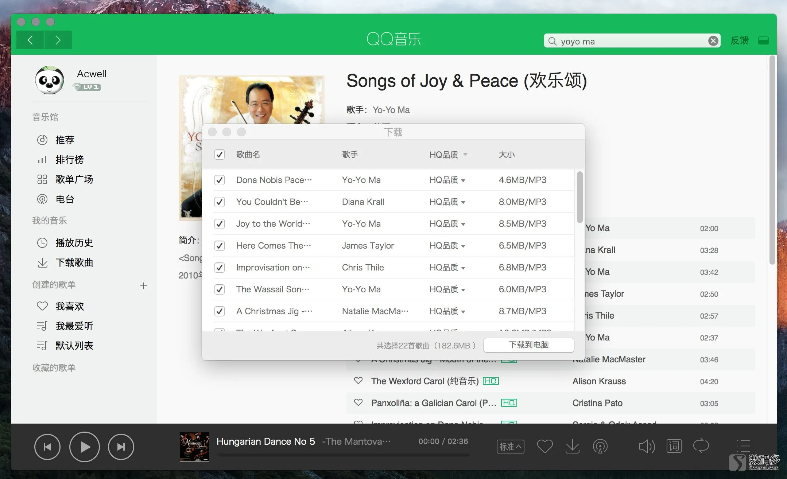This screenshot has width=787, height=479.
Task: Click the volume speaker icon
Action: point(647,446)
